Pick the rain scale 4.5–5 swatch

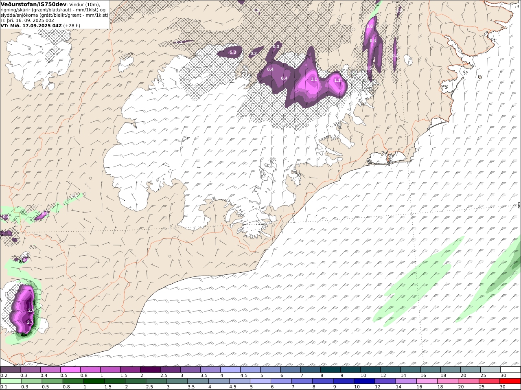pyautogui.click(x=239, y=381)
